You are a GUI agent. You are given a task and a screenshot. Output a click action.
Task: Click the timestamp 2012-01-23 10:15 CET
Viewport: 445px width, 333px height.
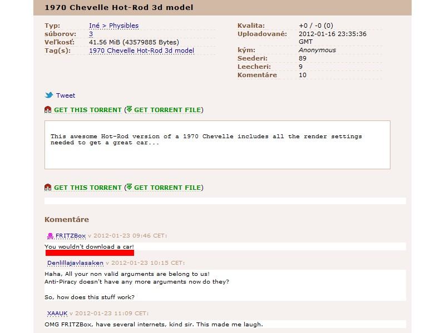pos(148,263)
